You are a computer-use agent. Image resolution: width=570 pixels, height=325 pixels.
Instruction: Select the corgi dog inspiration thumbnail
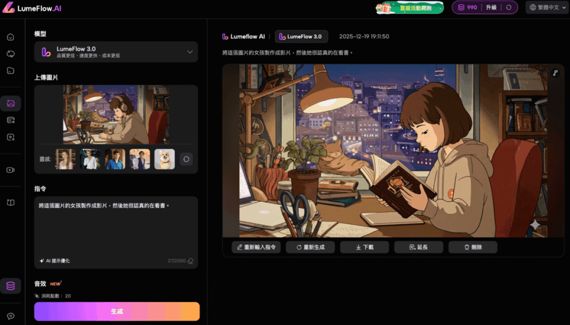[164, 159]
